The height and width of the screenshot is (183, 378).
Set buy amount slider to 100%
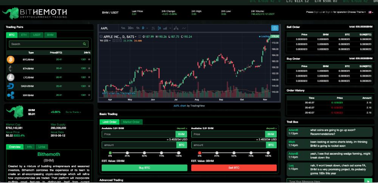[x=179, y=153]
